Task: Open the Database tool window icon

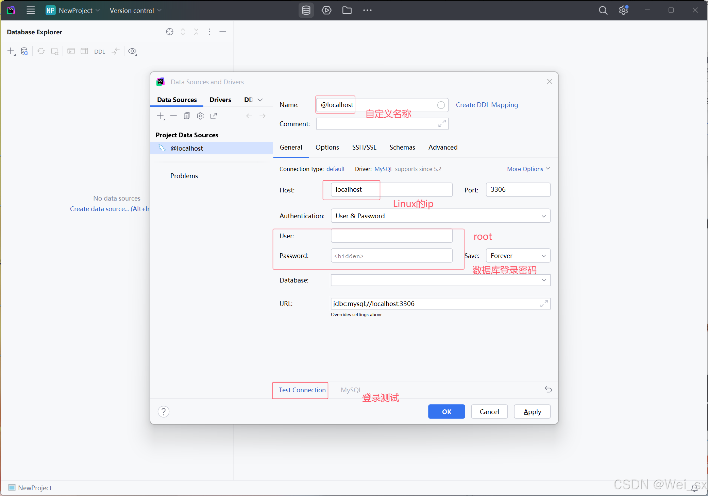Action: tap(306, 10)
